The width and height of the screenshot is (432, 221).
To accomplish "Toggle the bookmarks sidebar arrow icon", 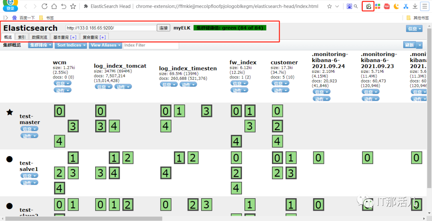I will (x=6, y=18).
